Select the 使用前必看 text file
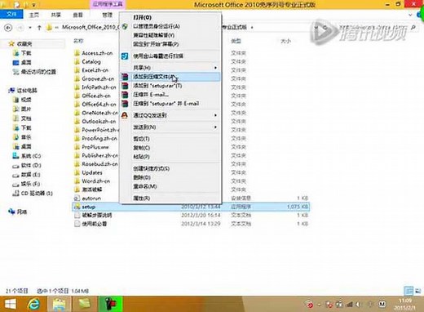424x312 pixels. (94, 224)
